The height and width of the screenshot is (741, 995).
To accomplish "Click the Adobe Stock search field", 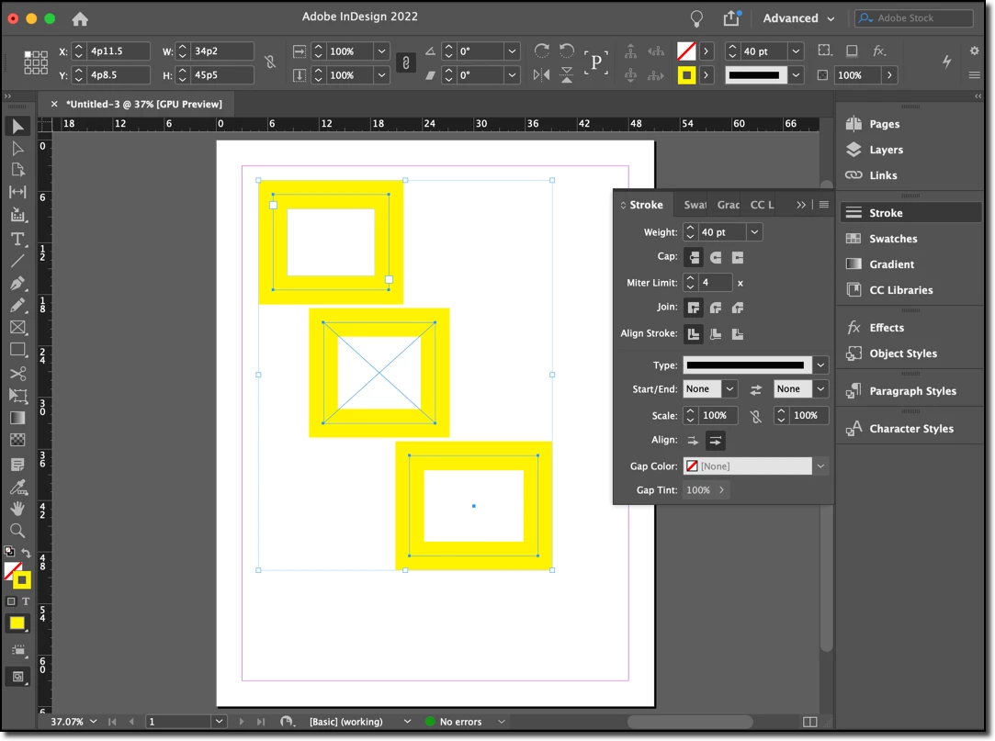I will pos(914,18).
